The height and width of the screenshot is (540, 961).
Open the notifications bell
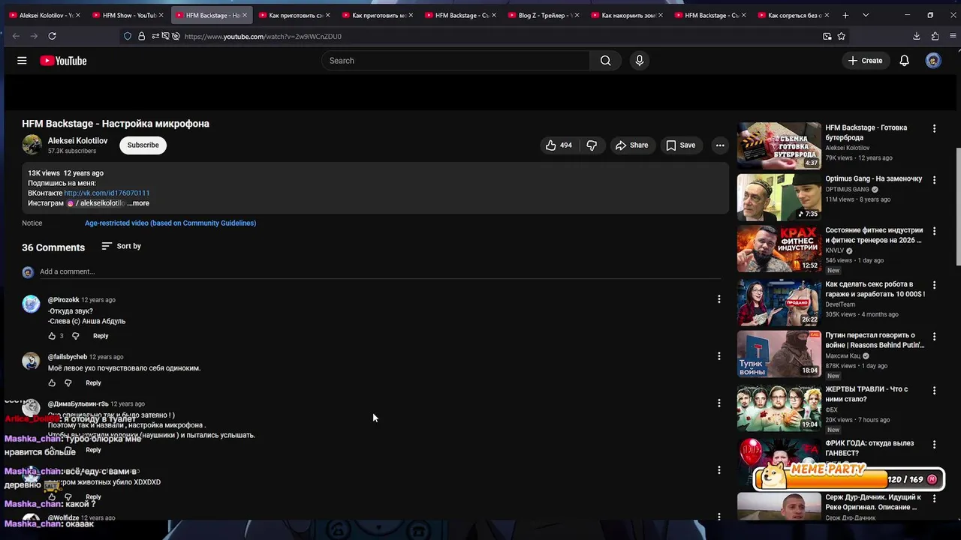pos(904,61)
